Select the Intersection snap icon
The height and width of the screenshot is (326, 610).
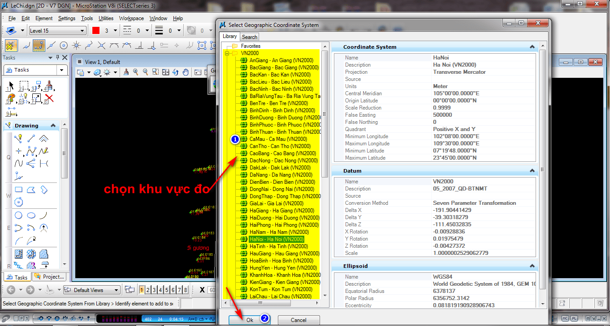pos(102,45)
